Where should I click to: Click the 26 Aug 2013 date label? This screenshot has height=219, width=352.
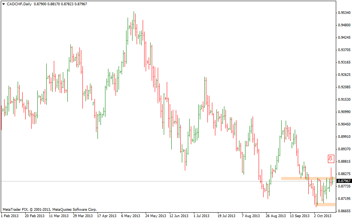[x=276, y=216]
